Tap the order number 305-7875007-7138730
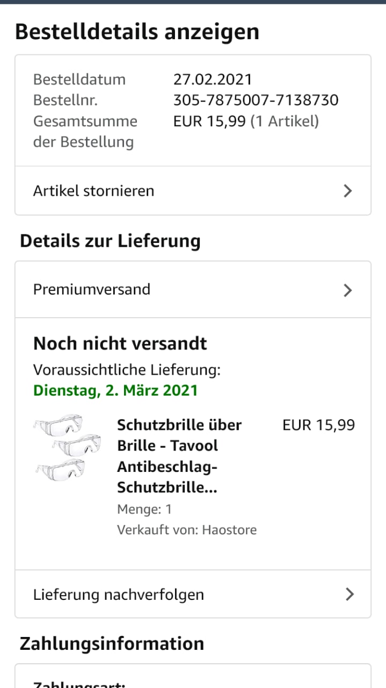Viewport: 386px width, 688px height. point(256,100)
